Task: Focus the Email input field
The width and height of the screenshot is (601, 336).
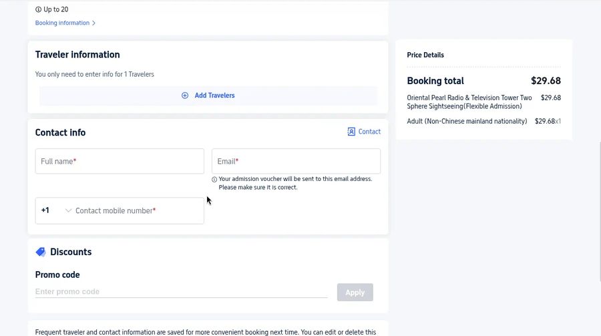Action: click(296, 161)
